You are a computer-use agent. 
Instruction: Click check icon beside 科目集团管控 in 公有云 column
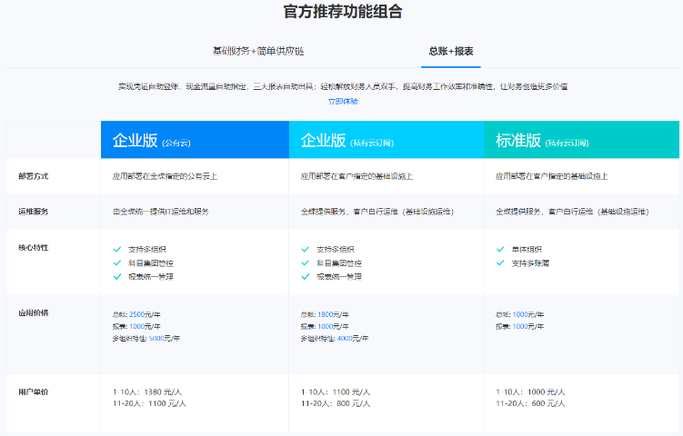(117, 263)
